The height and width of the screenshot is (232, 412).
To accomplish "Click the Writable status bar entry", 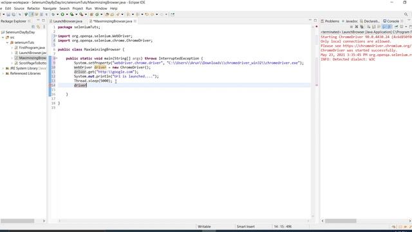I will [x=204, y=226].
